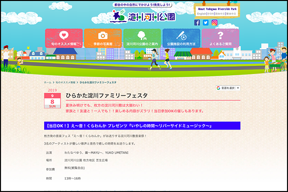Click the heart icon for 旬のオススメ情報
The image size is (288, 192).
64,36
